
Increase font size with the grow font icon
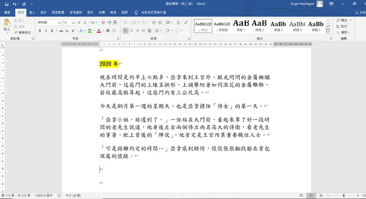79,22
